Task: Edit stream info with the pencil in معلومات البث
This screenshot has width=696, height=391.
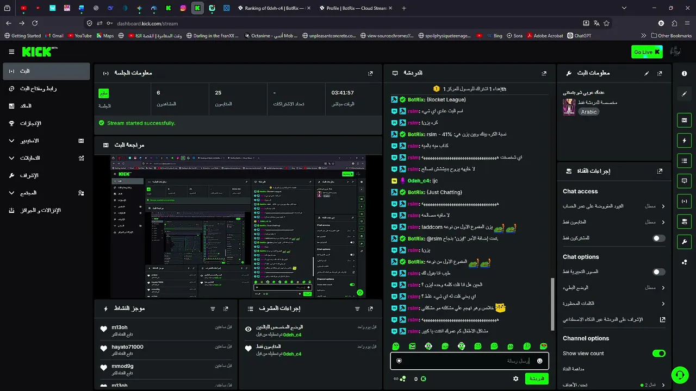Action: click(647, 73)
